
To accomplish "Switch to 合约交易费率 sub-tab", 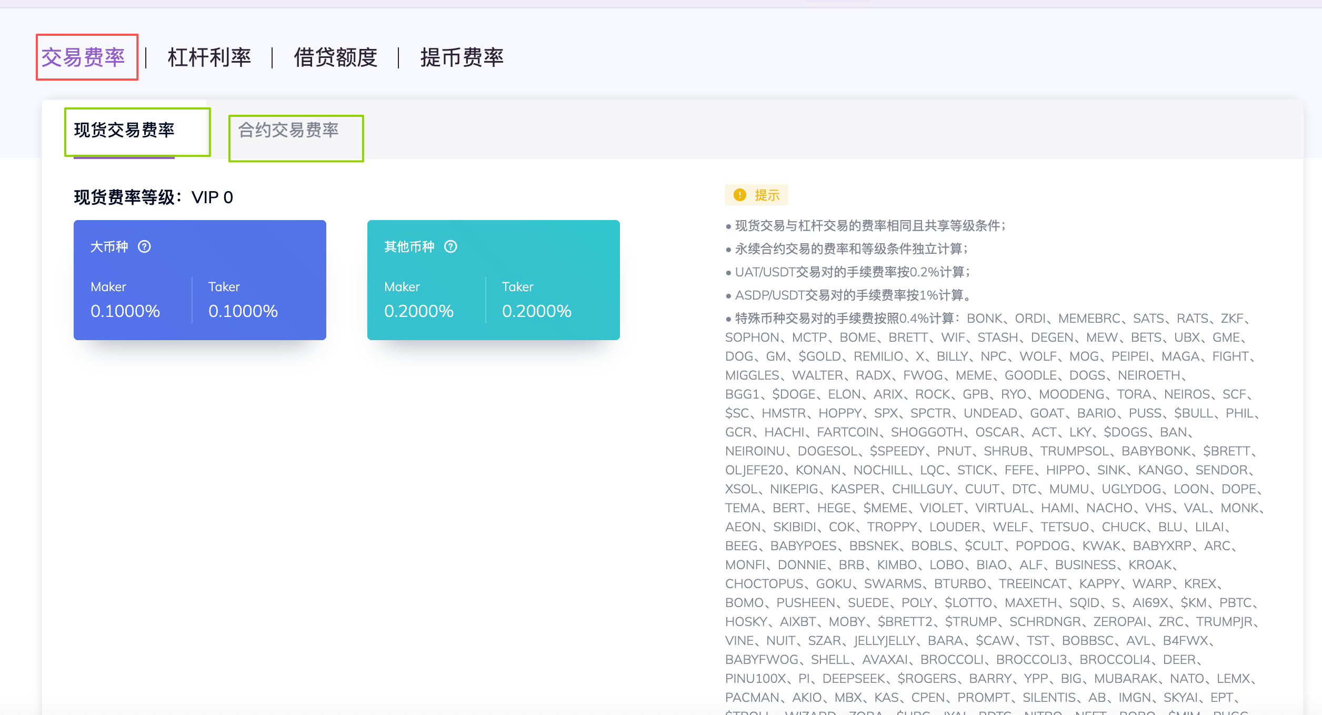I will (x=288, y=130).
